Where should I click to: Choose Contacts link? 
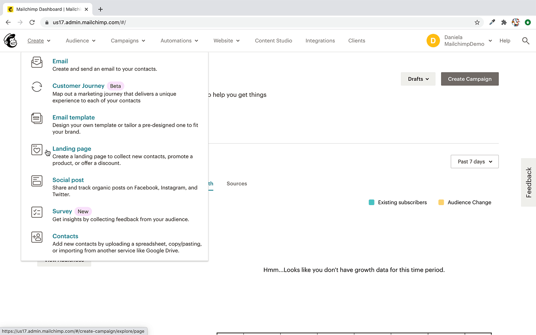[x=65, y=236]
